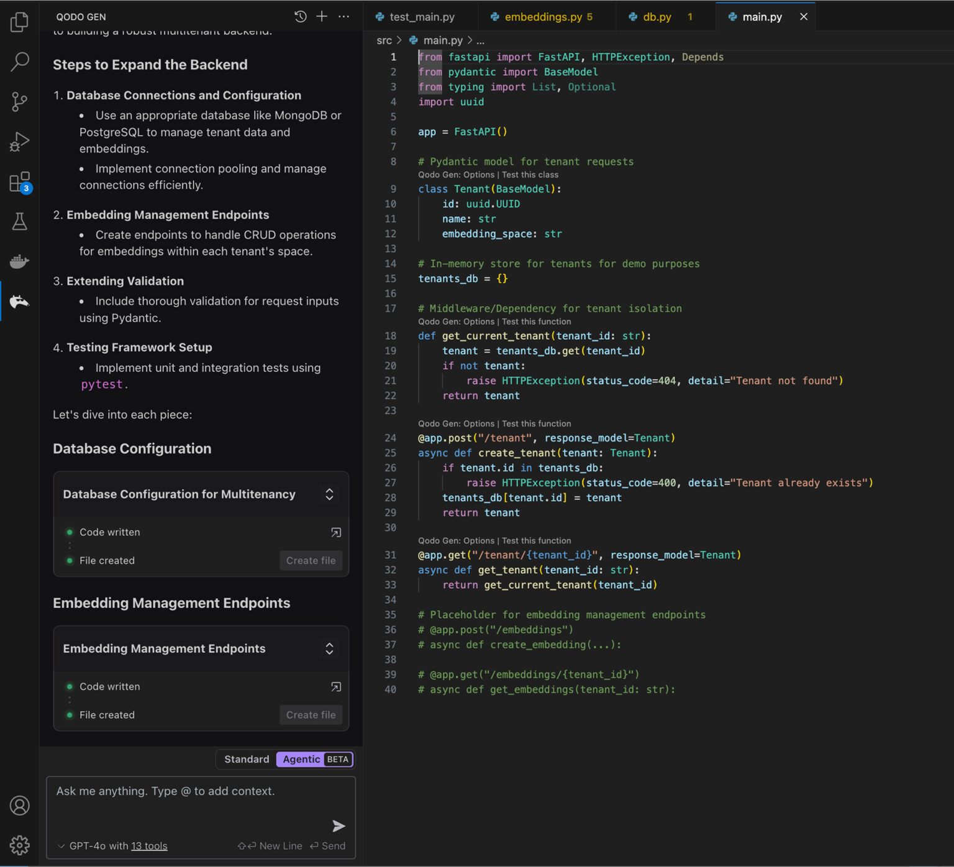Expand Database Configuration for Multitenancy card
The image size is (954, 867).
point(329,494)
